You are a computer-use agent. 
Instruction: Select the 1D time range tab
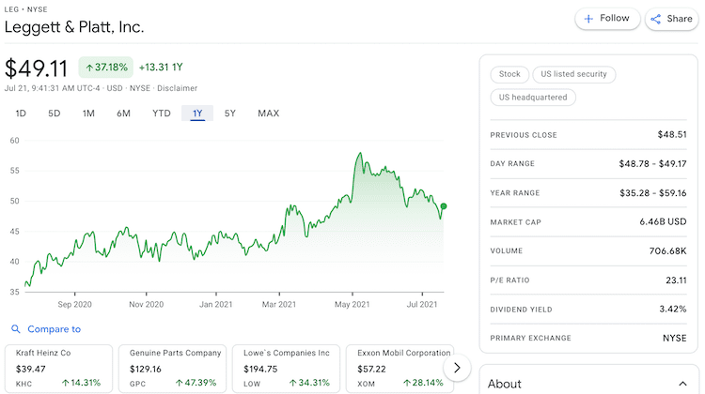[x=21, y=114]
